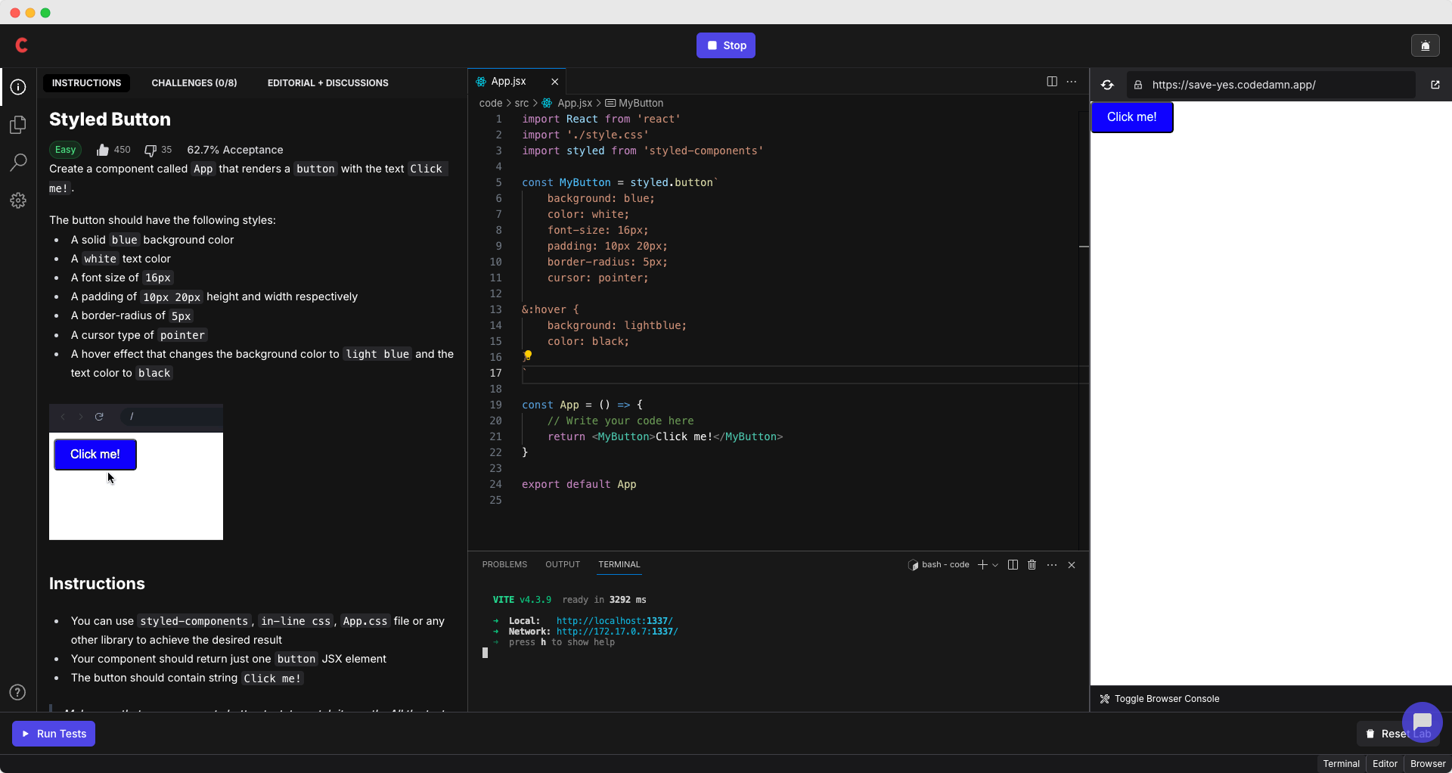Open preview in new window
Viewport: 1452px width, 773px height.
[1435, 85]
